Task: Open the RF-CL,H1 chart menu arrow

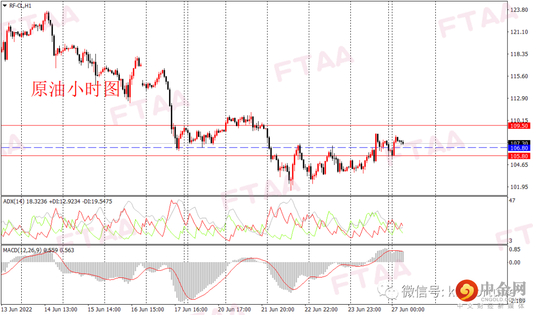Action: (x=5, y=6)
